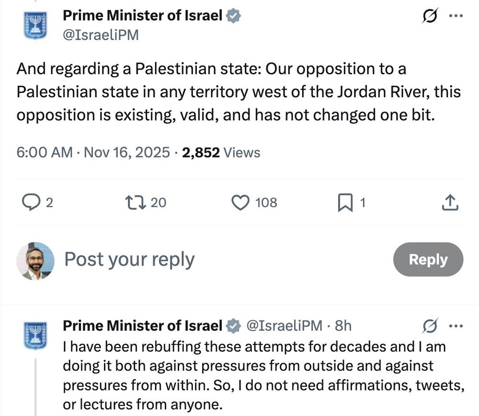Bookmark the main post
This screenshot has height=416, width=479.
tap(344, 203)
